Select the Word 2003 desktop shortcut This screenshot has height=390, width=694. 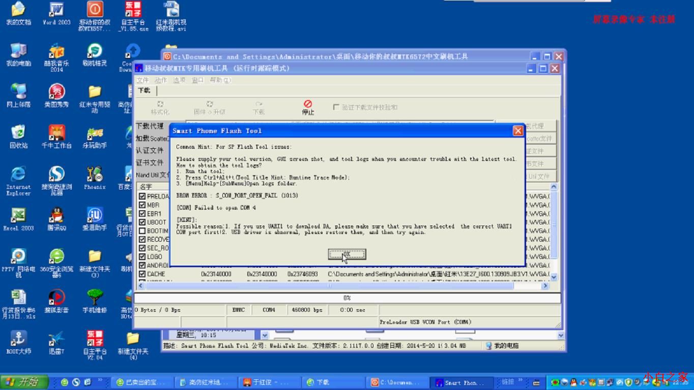56,14
